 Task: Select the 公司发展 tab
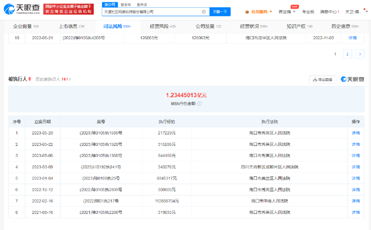point(208,26)
